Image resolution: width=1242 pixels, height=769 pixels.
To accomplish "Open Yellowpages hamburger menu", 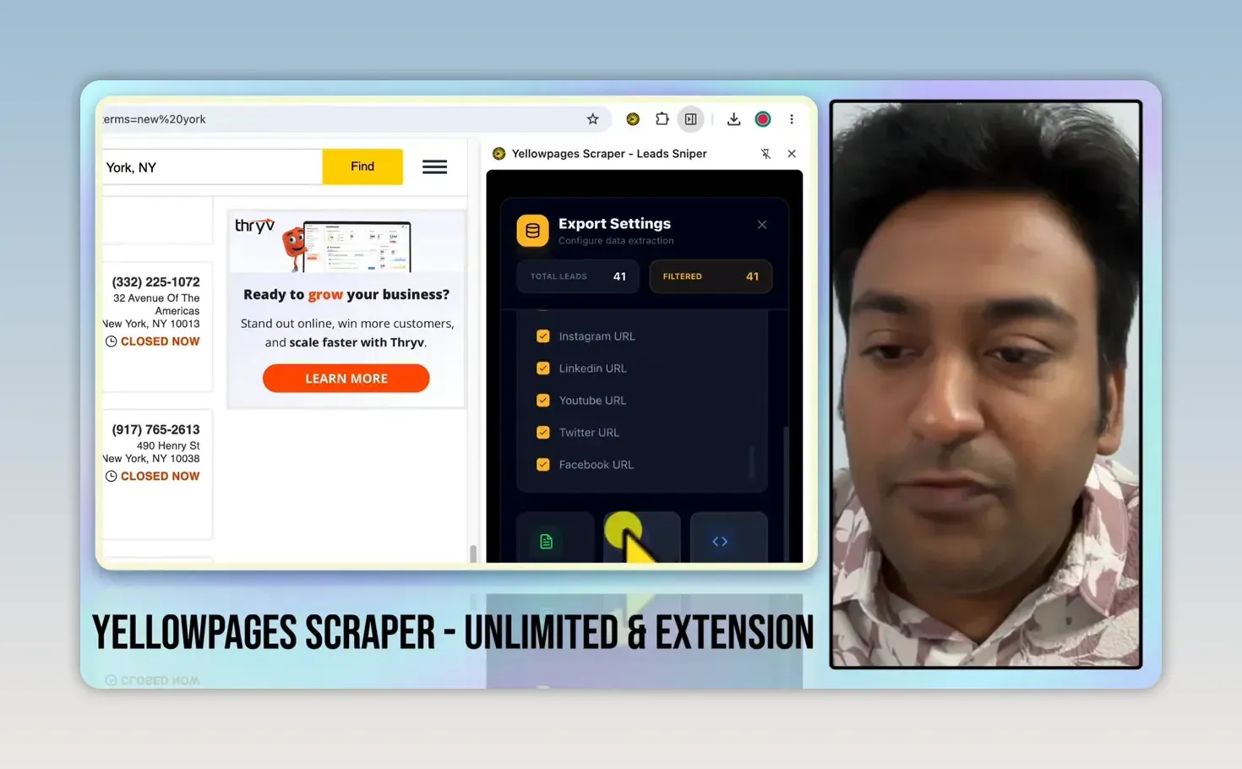I will 435,166.
